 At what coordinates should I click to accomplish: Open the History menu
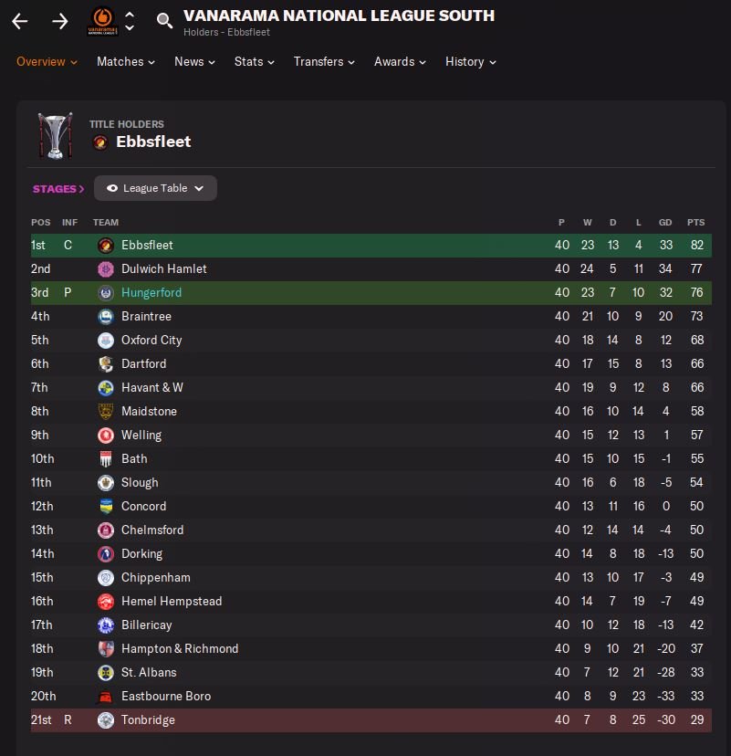pyautogui.click(x=470, y=62)
